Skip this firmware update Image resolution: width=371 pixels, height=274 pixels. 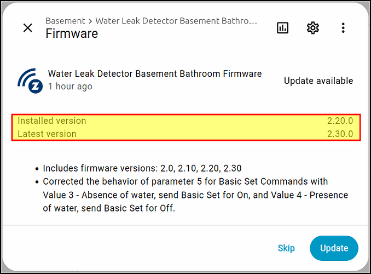tap(286, 248)
